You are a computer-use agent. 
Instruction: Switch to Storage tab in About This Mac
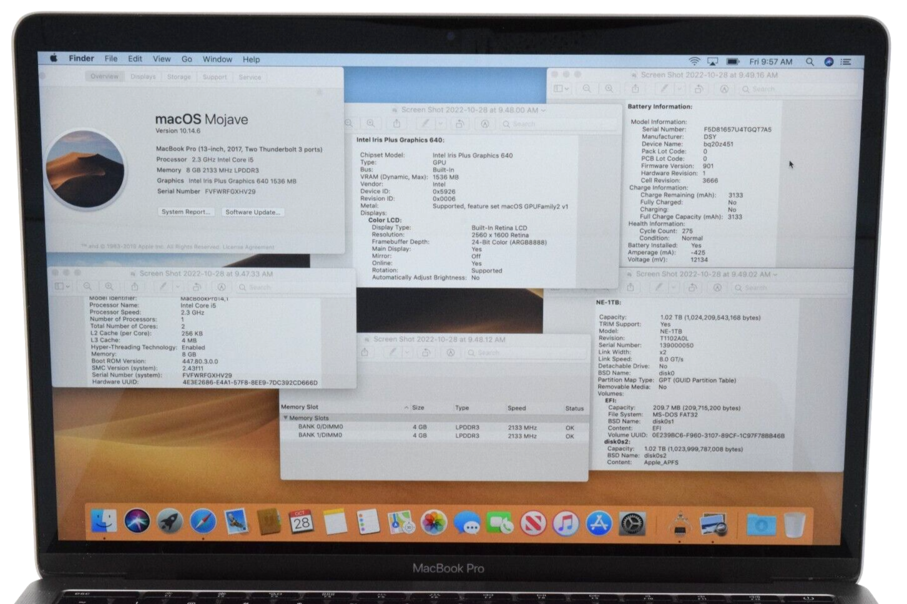click(179, 77)
